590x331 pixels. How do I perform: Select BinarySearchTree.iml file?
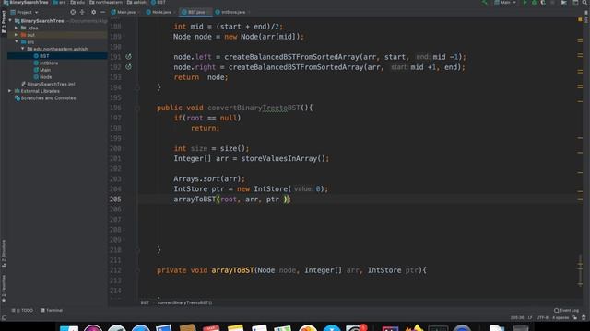click(x=48, y=84)
